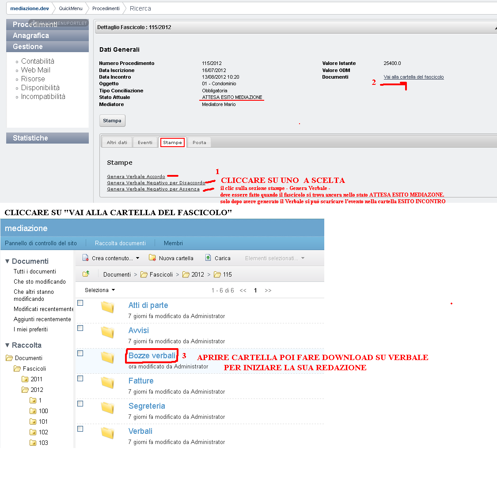Click the Verbali folder icon
Image resolution: width=497 pixels, height=501 pixels.
pos(108,433)
